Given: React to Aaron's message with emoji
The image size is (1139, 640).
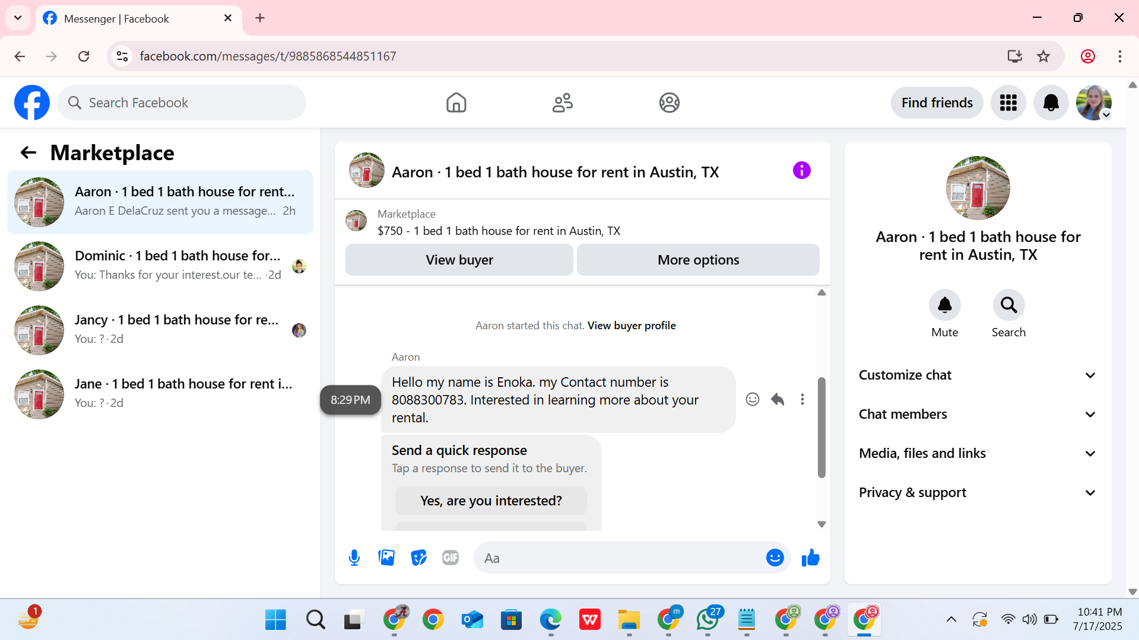Looking at the screenshot, I should tap(752, 399).
